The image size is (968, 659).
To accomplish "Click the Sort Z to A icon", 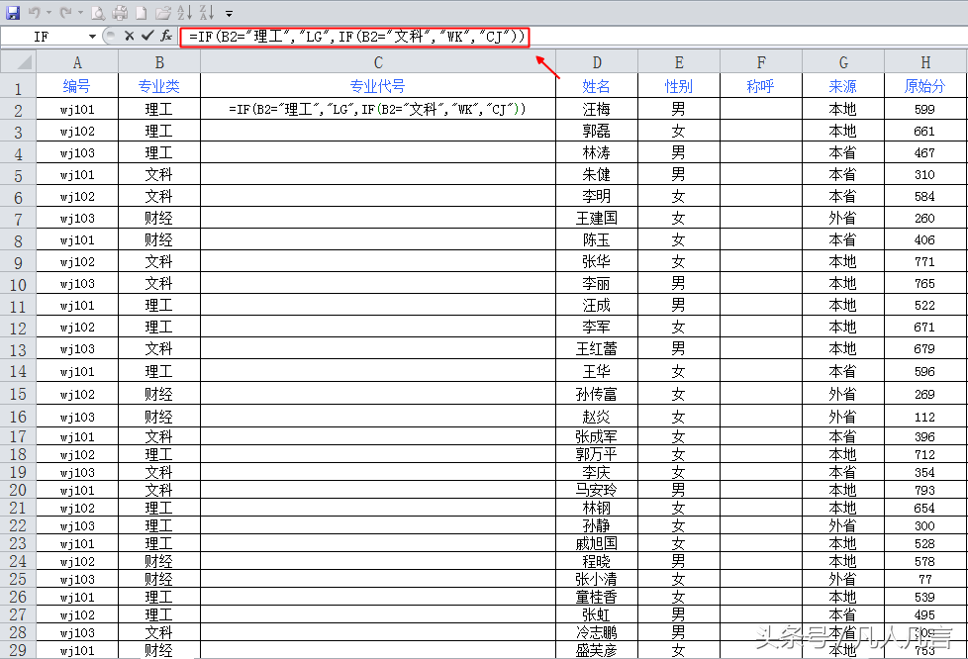I will (207, 12).
